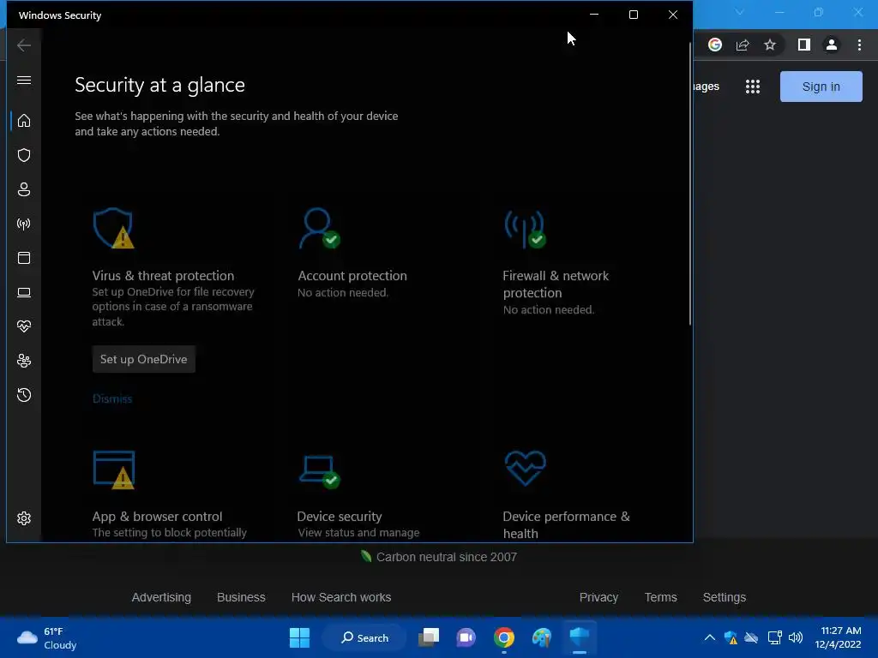Click the Windows Security tray warning icon
878x658 pixels.
click(x=731, y=637)
